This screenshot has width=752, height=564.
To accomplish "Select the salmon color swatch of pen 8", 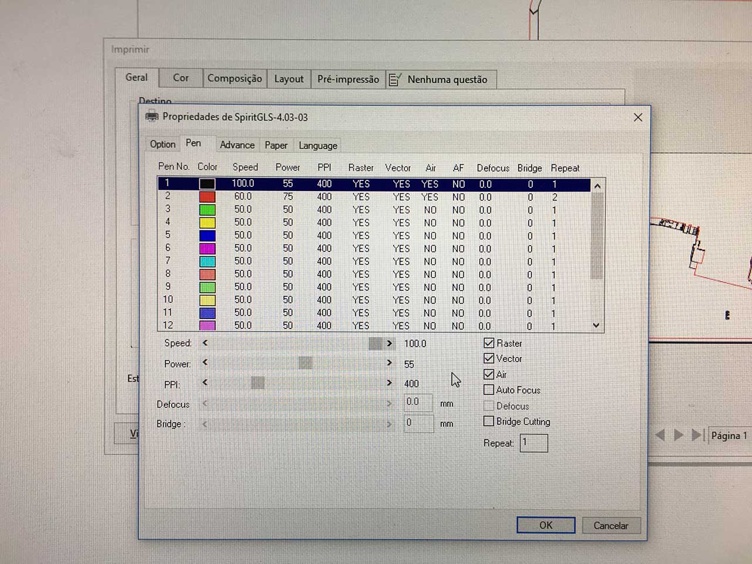I will pos(207,274).
